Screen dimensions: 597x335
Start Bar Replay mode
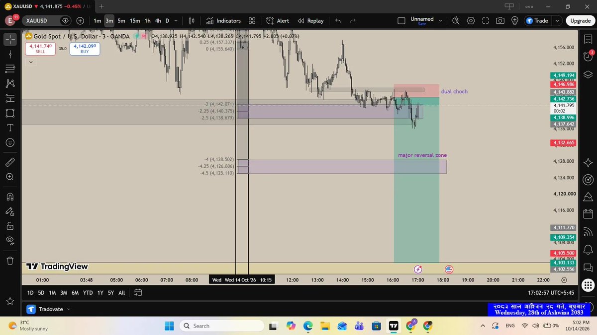[x=310, y=21]
